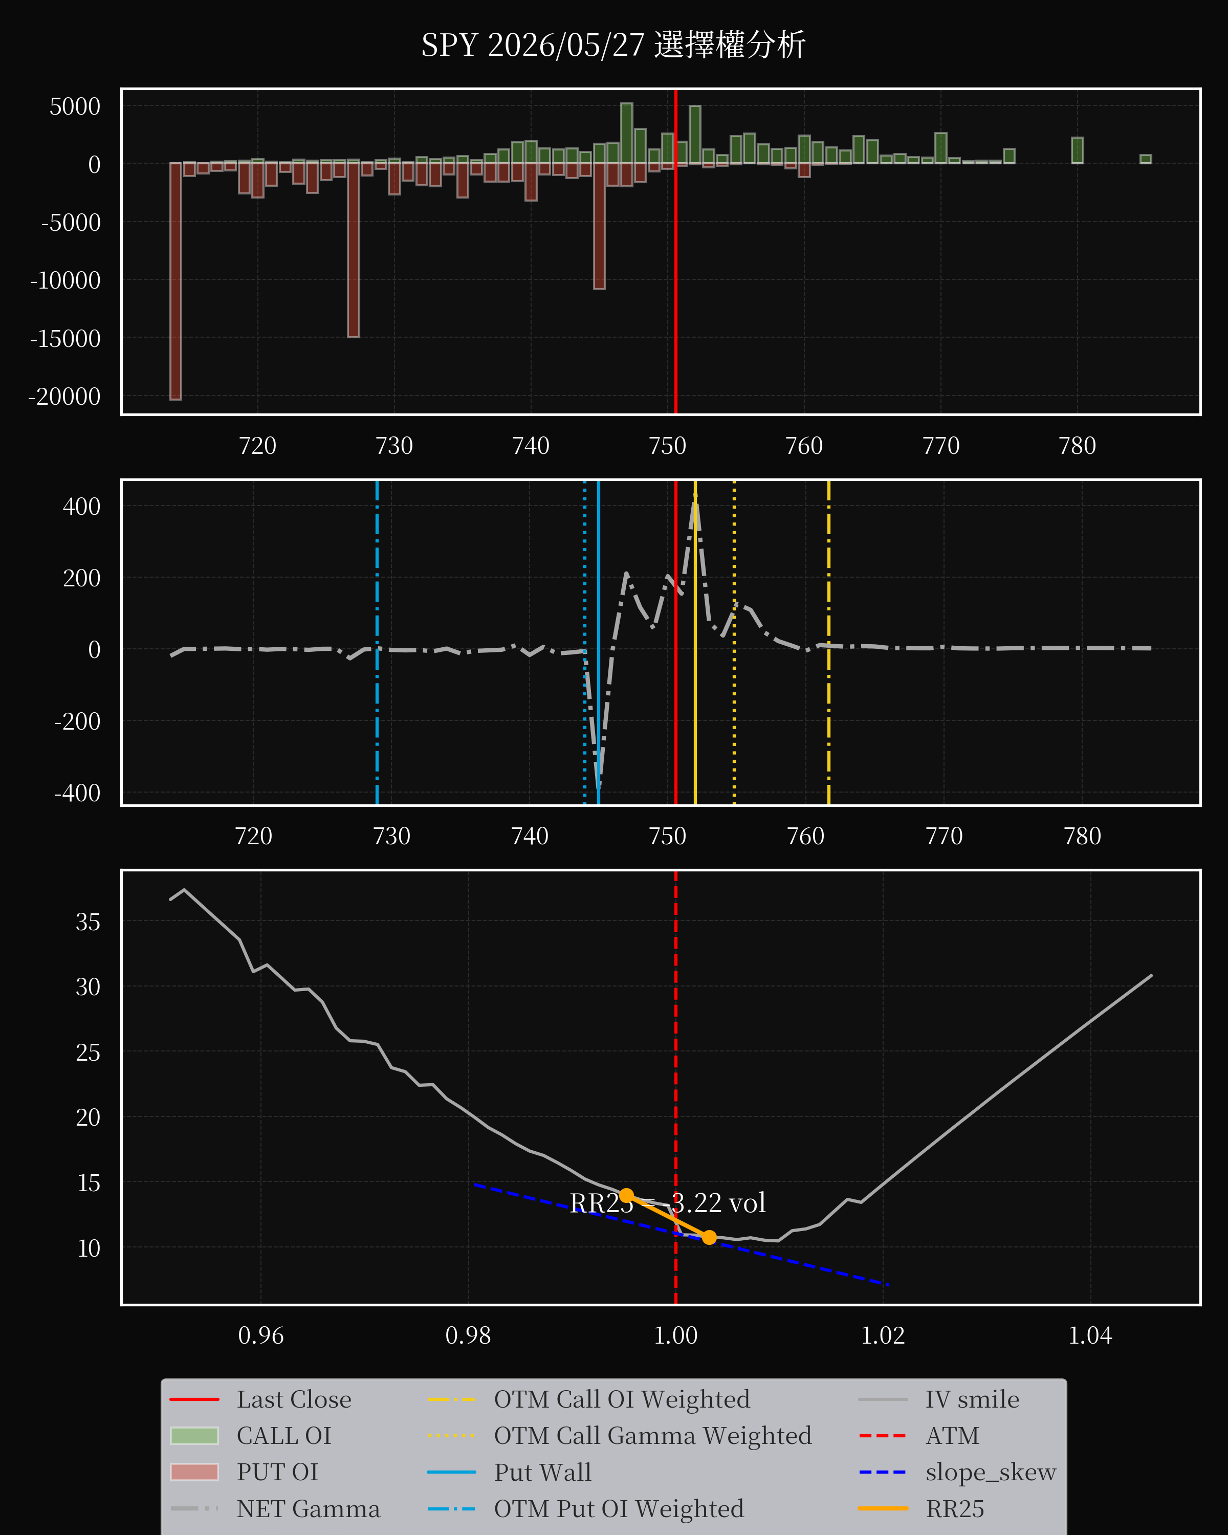Image resolution: width=1228 pixels, height=1535 pixels.
Task: Click the 0.98 x-axis label
Action: coord(468,1335)
